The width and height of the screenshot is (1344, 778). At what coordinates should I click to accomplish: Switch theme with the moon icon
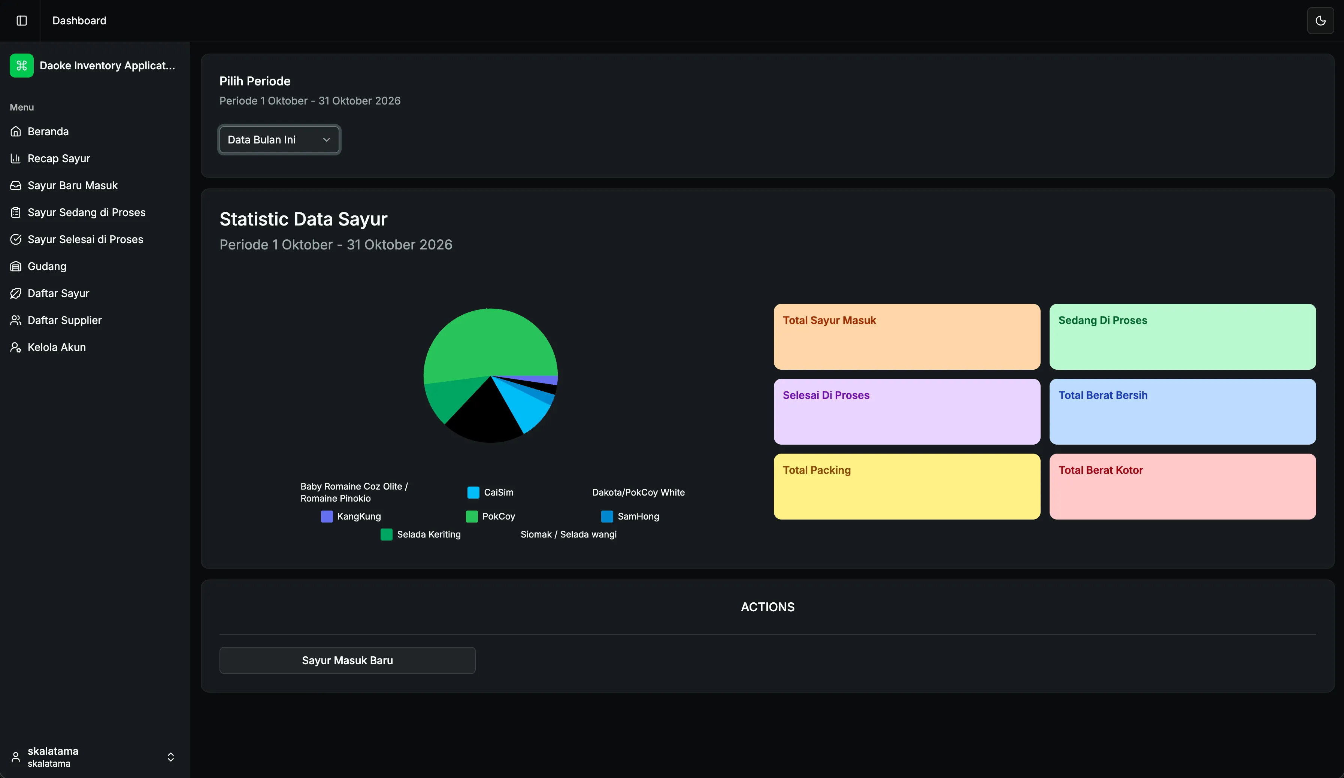coord(1320,21)
